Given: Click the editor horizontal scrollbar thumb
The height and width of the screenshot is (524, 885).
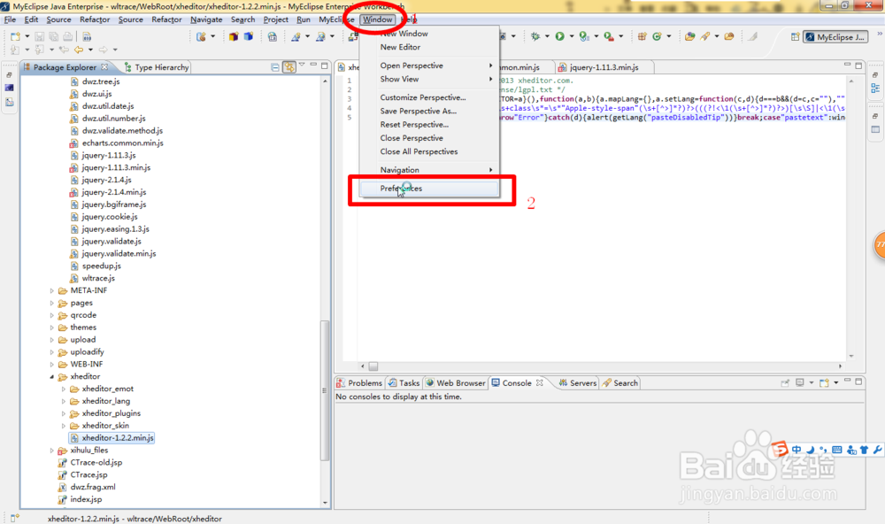Looking at the screenshot, I should (x=373, y=366).
